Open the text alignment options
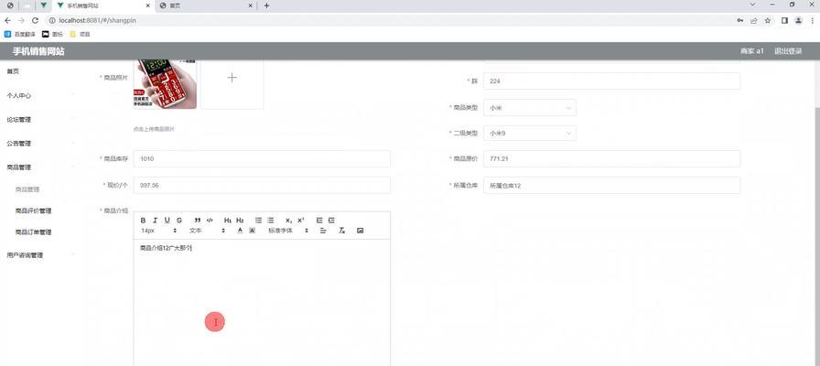 tap(323, 230)
